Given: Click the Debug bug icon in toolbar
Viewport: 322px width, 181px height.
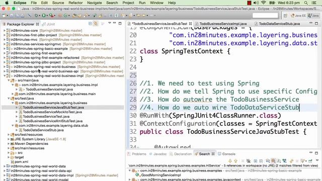Looking at the screenshot, I should 36,16.
